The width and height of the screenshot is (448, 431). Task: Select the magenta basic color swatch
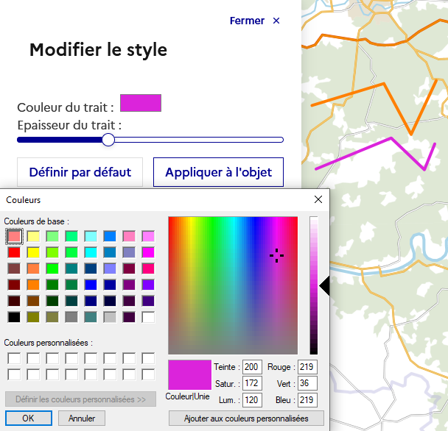[x=148, y=252]
